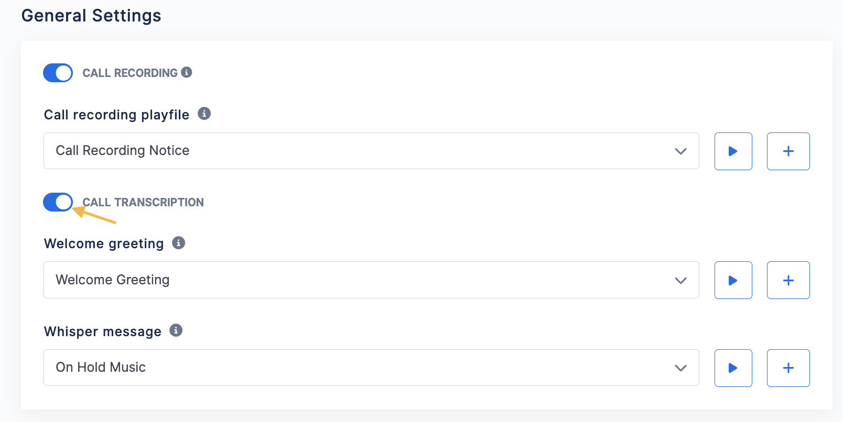843x422 pixels.
Task: Add new call recording playfile
Action: click(x=788, y=151)
